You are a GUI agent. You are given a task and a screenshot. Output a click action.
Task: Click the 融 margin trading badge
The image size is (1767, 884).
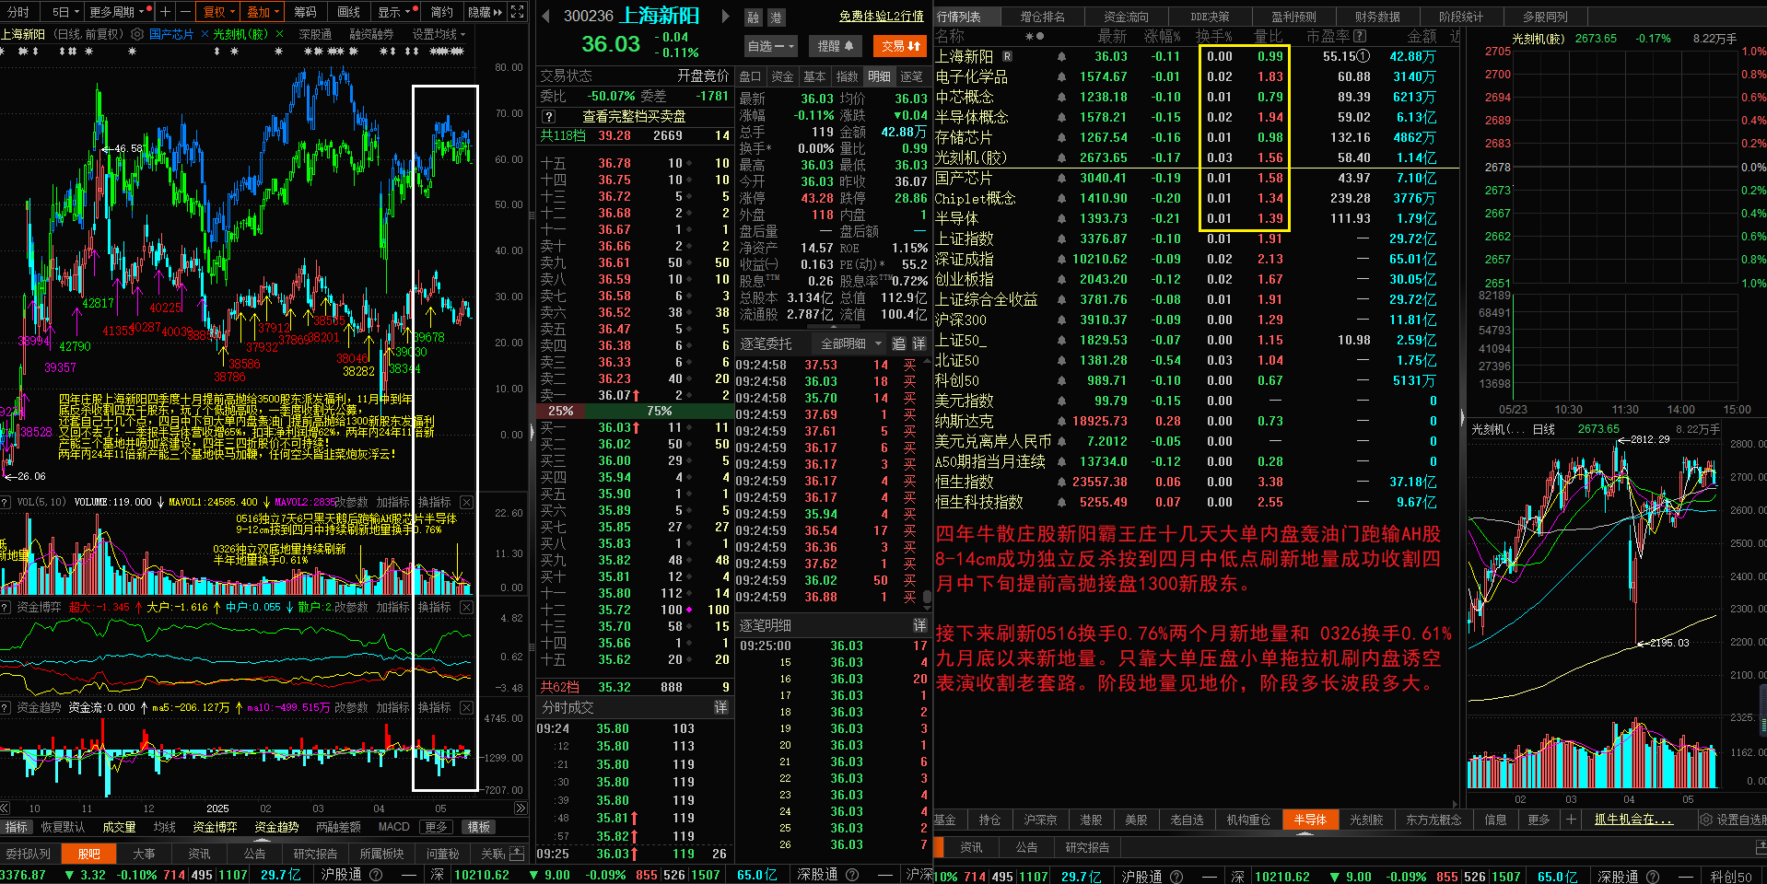click(x=754, y=17)
